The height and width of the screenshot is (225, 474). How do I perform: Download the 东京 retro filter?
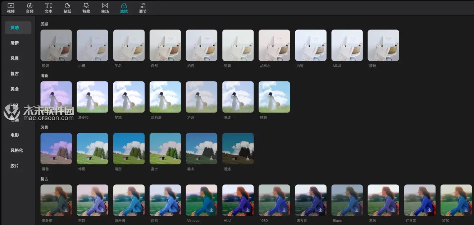tap(102, 210)
